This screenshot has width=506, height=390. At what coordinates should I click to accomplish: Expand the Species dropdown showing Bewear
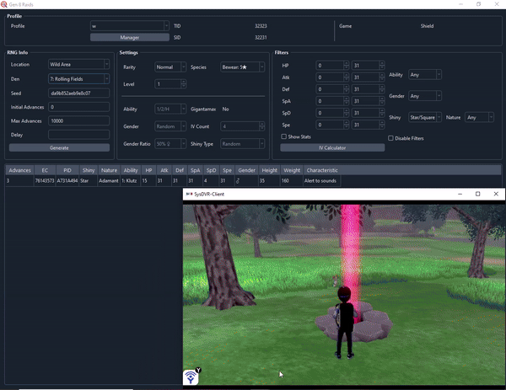tap(242, 67)
